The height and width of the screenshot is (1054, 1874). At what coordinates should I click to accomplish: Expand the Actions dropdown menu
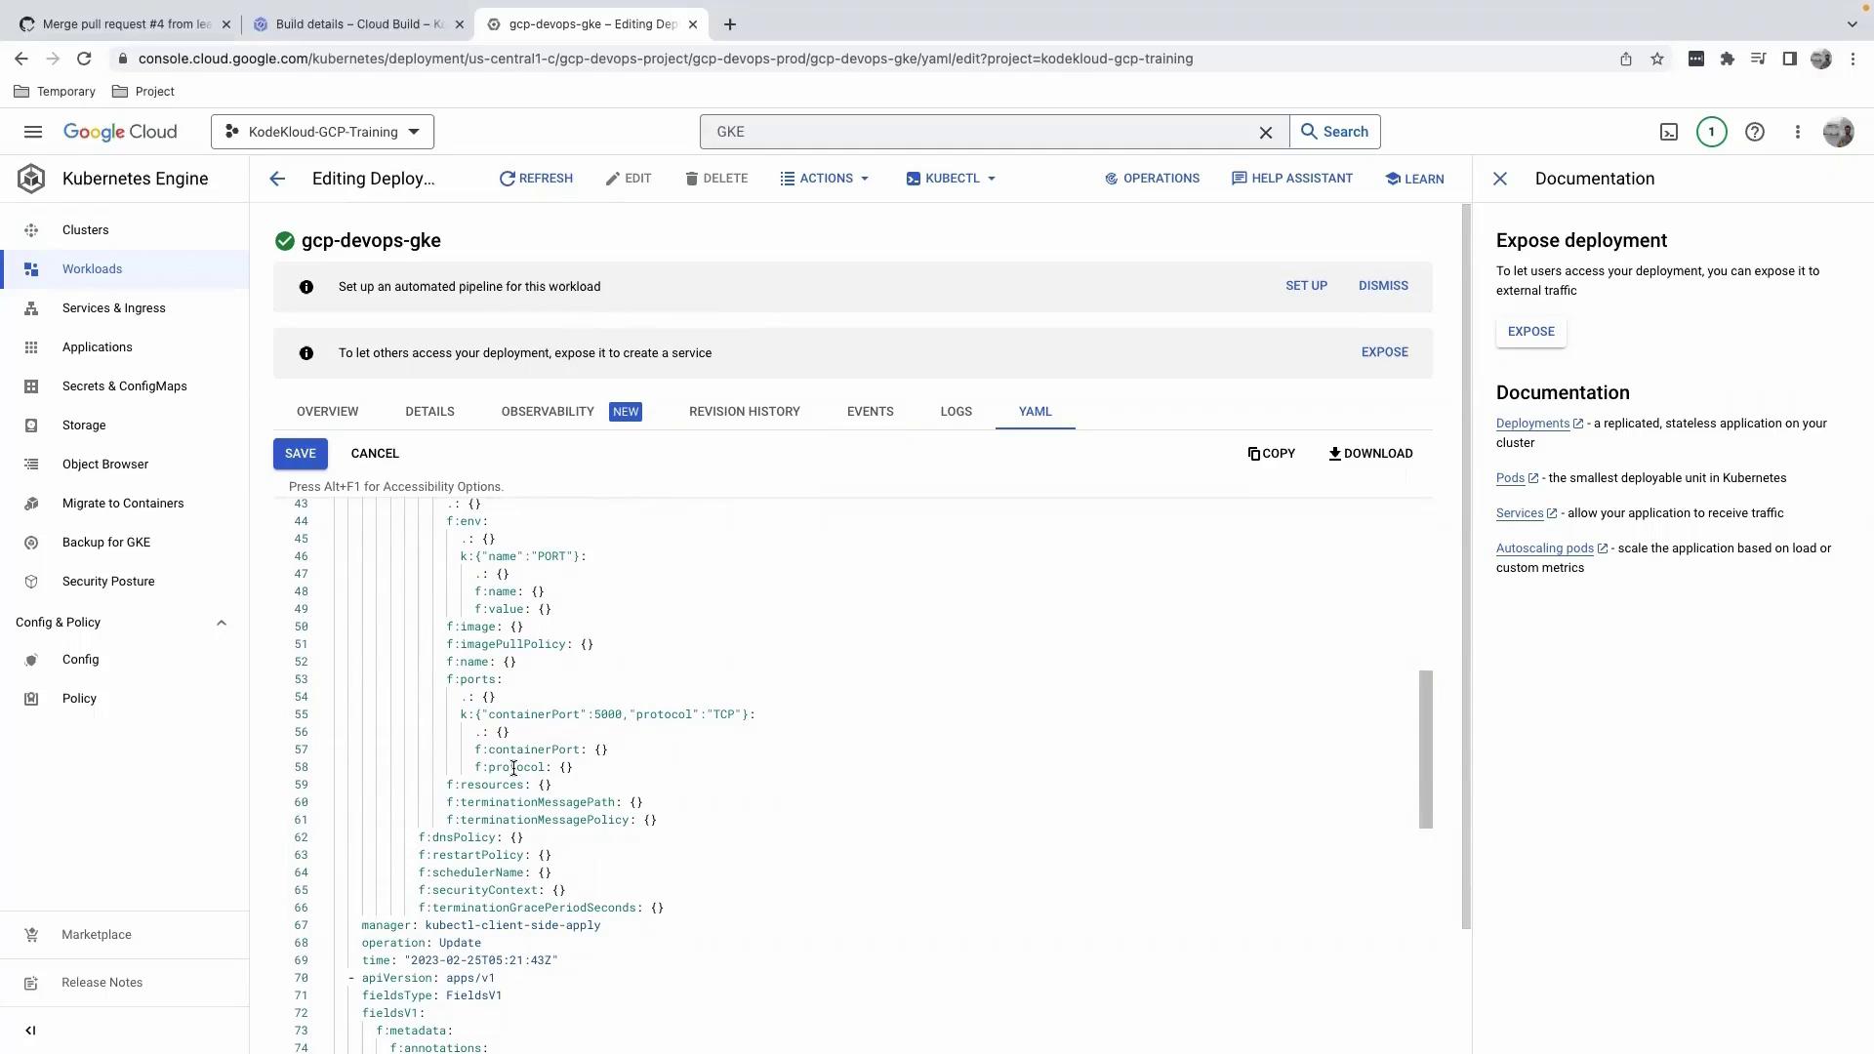click(825, 179)
